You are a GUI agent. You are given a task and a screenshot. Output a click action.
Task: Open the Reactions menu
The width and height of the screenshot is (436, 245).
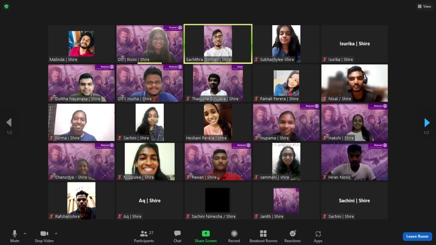pyautogui.click(x=292, y=236)
